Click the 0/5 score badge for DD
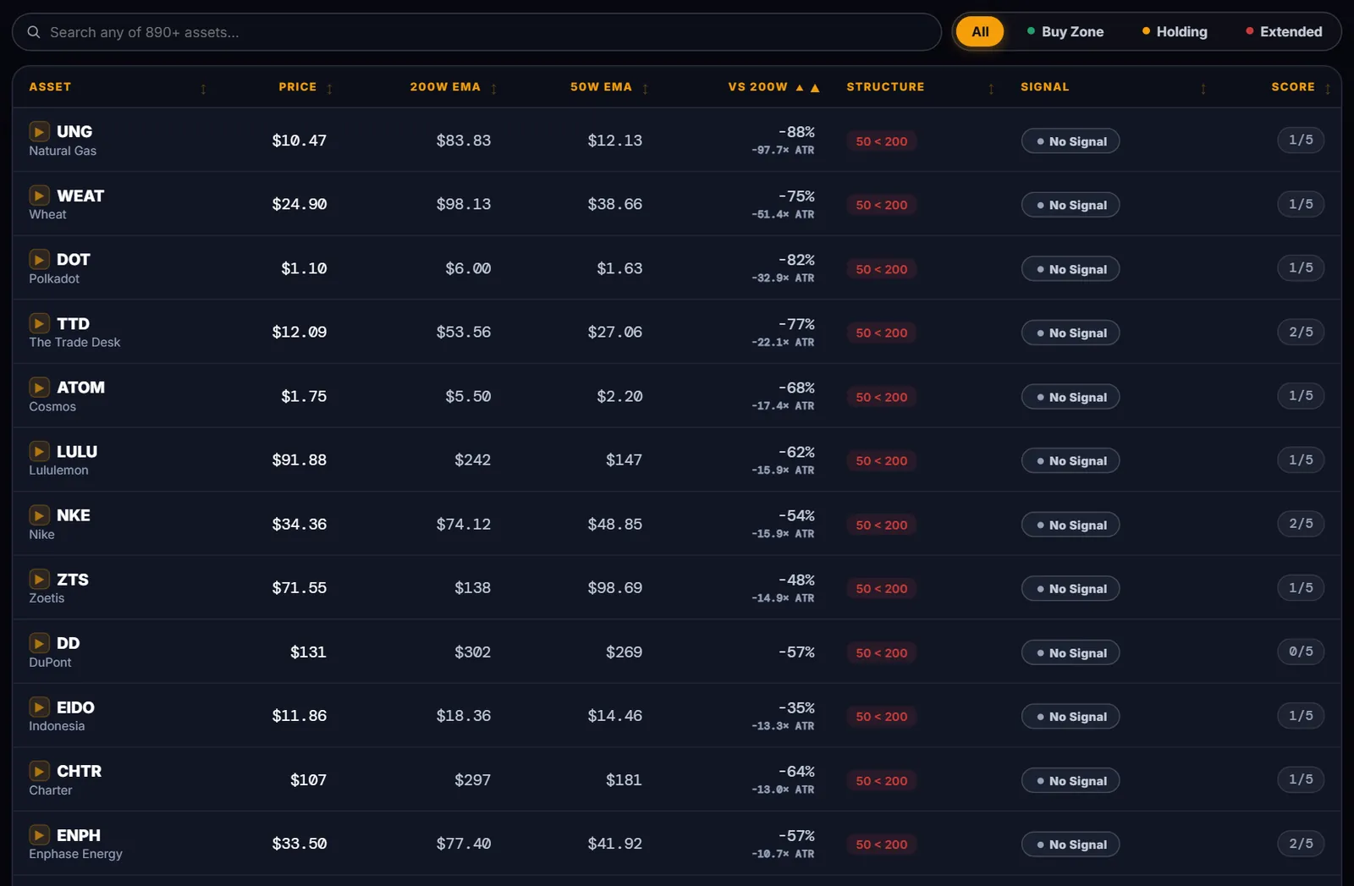This screenshot has height=886, width=1354. pyautogui.click(x=1301, y=652)
